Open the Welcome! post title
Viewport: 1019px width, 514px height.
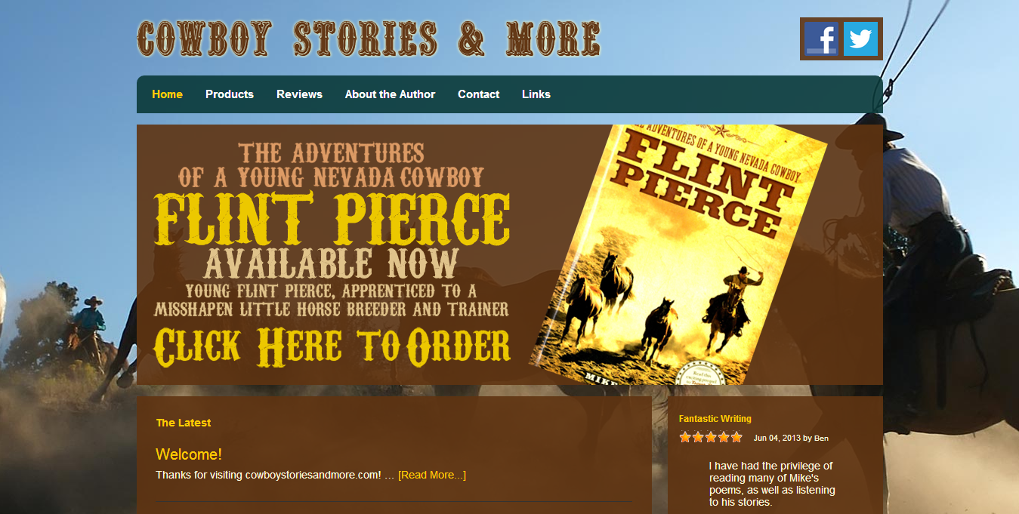(x=189, y=454)
